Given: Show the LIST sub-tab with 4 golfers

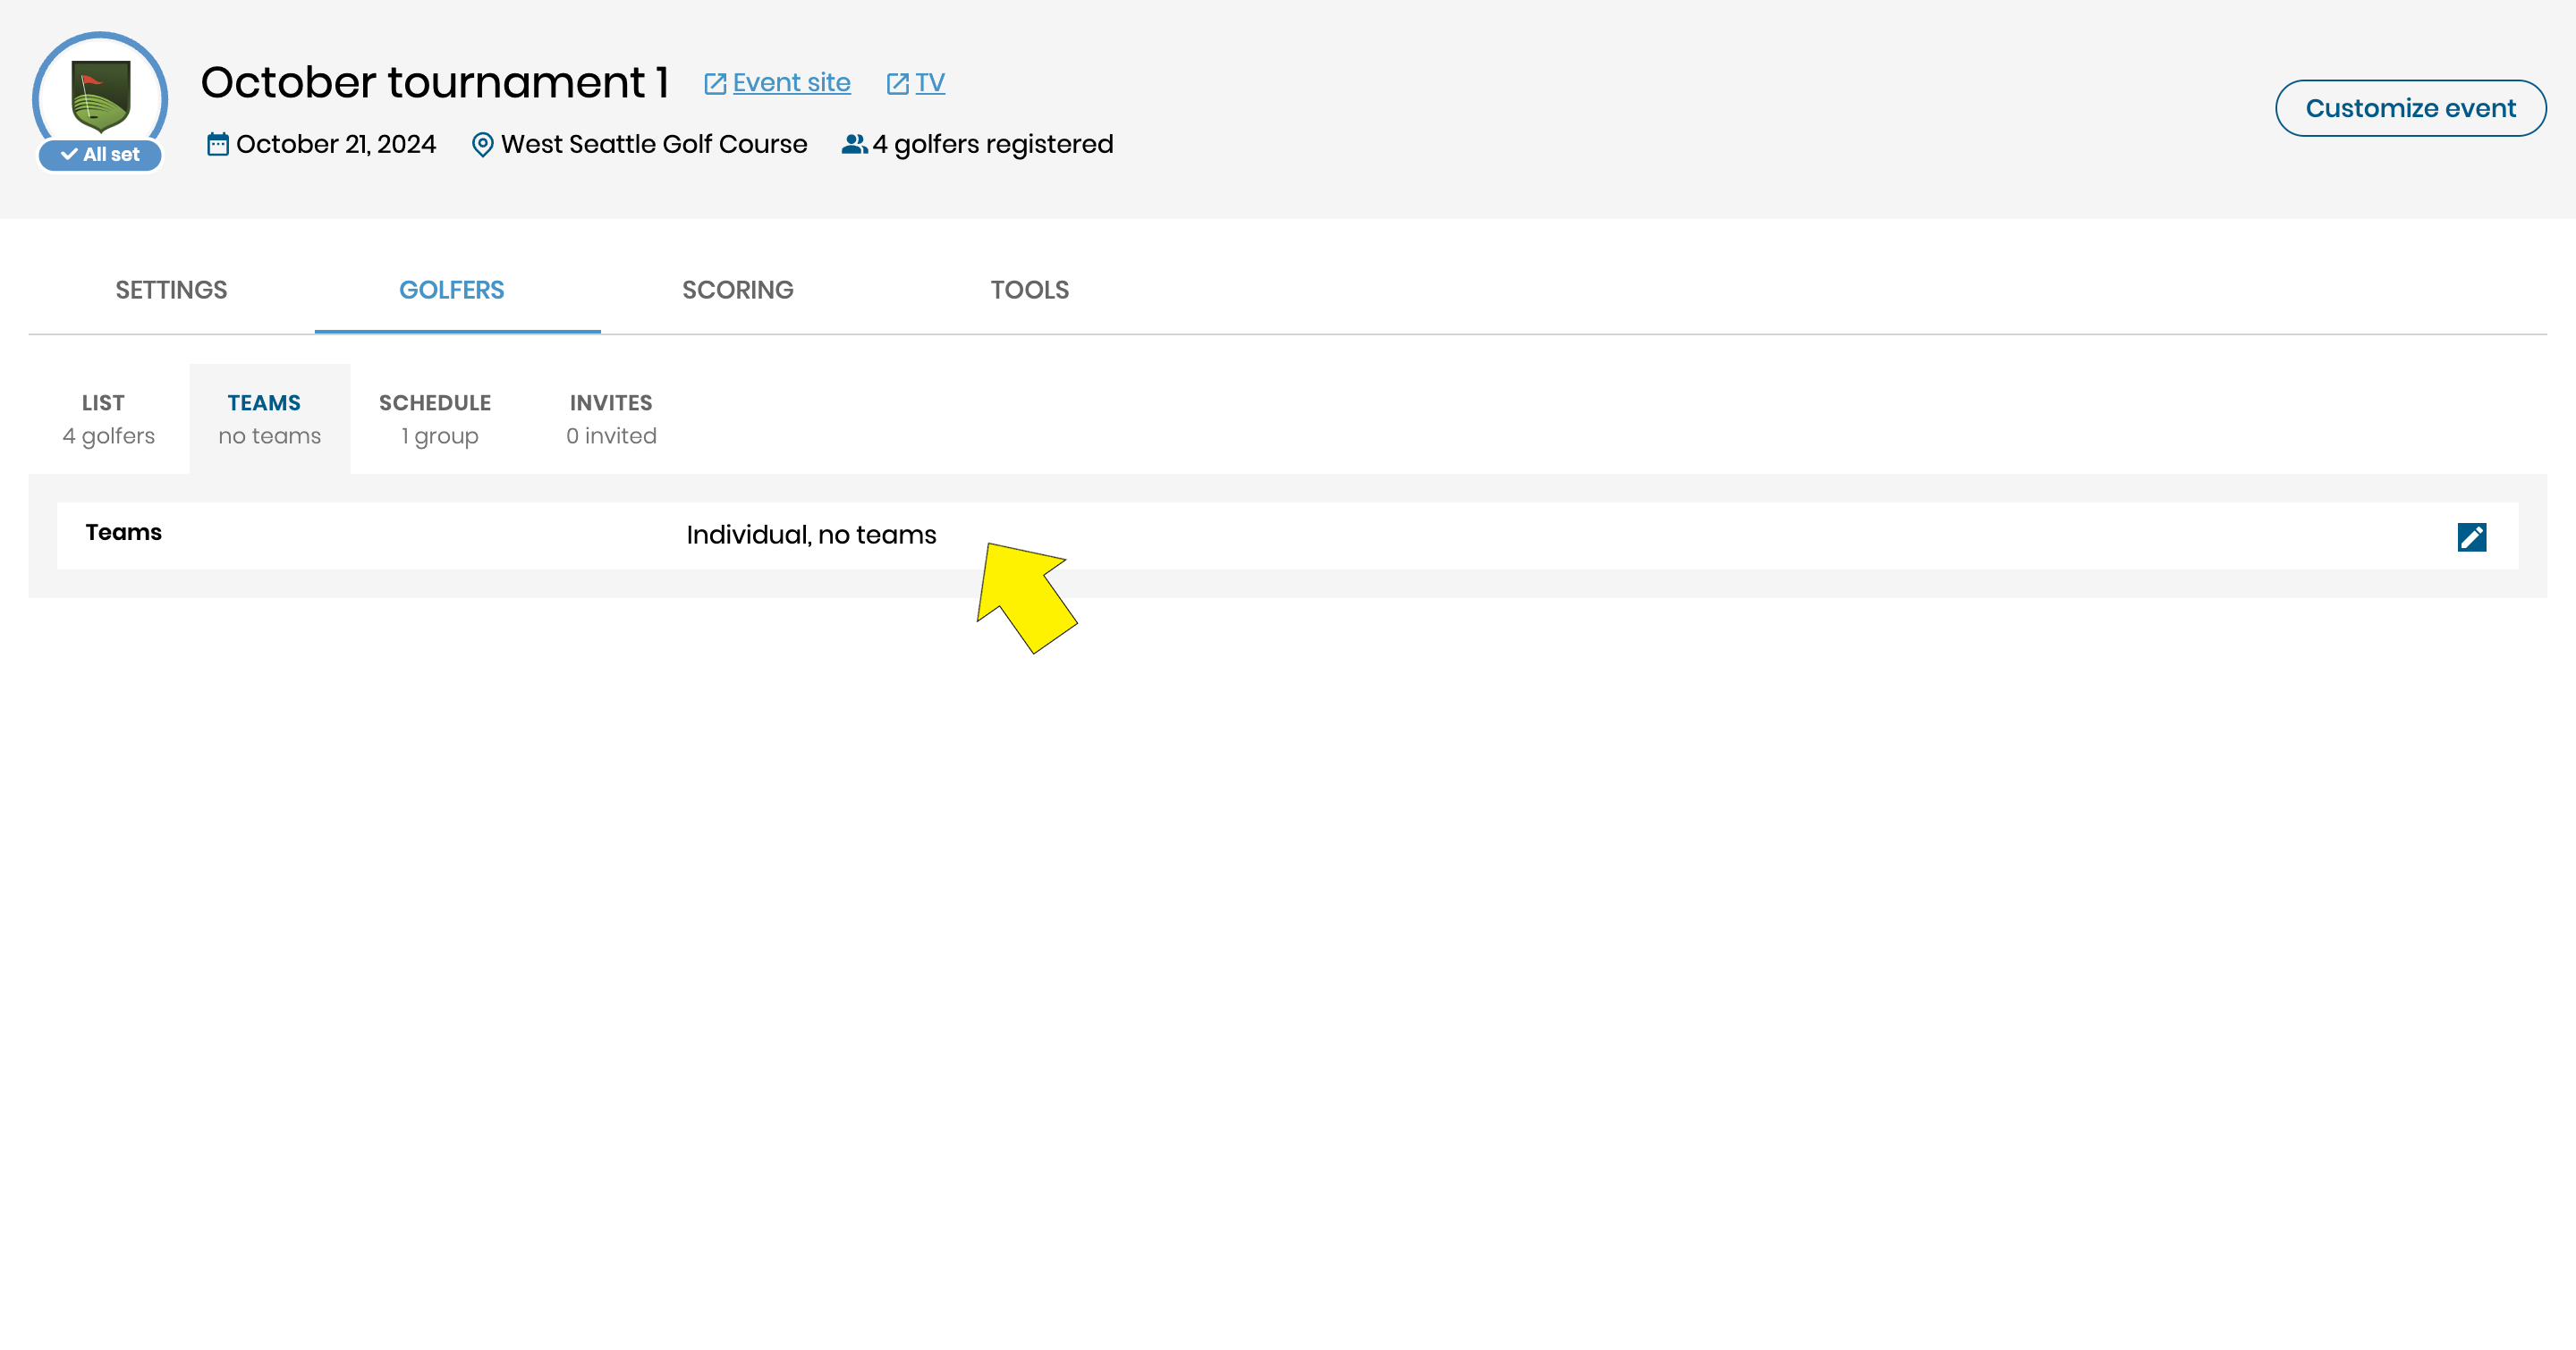Looking at the screenshot, I should click(x=108, y=418).
